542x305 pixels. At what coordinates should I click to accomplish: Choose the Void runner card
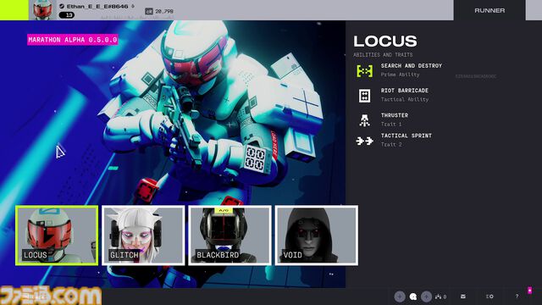(x=317, y=236)
